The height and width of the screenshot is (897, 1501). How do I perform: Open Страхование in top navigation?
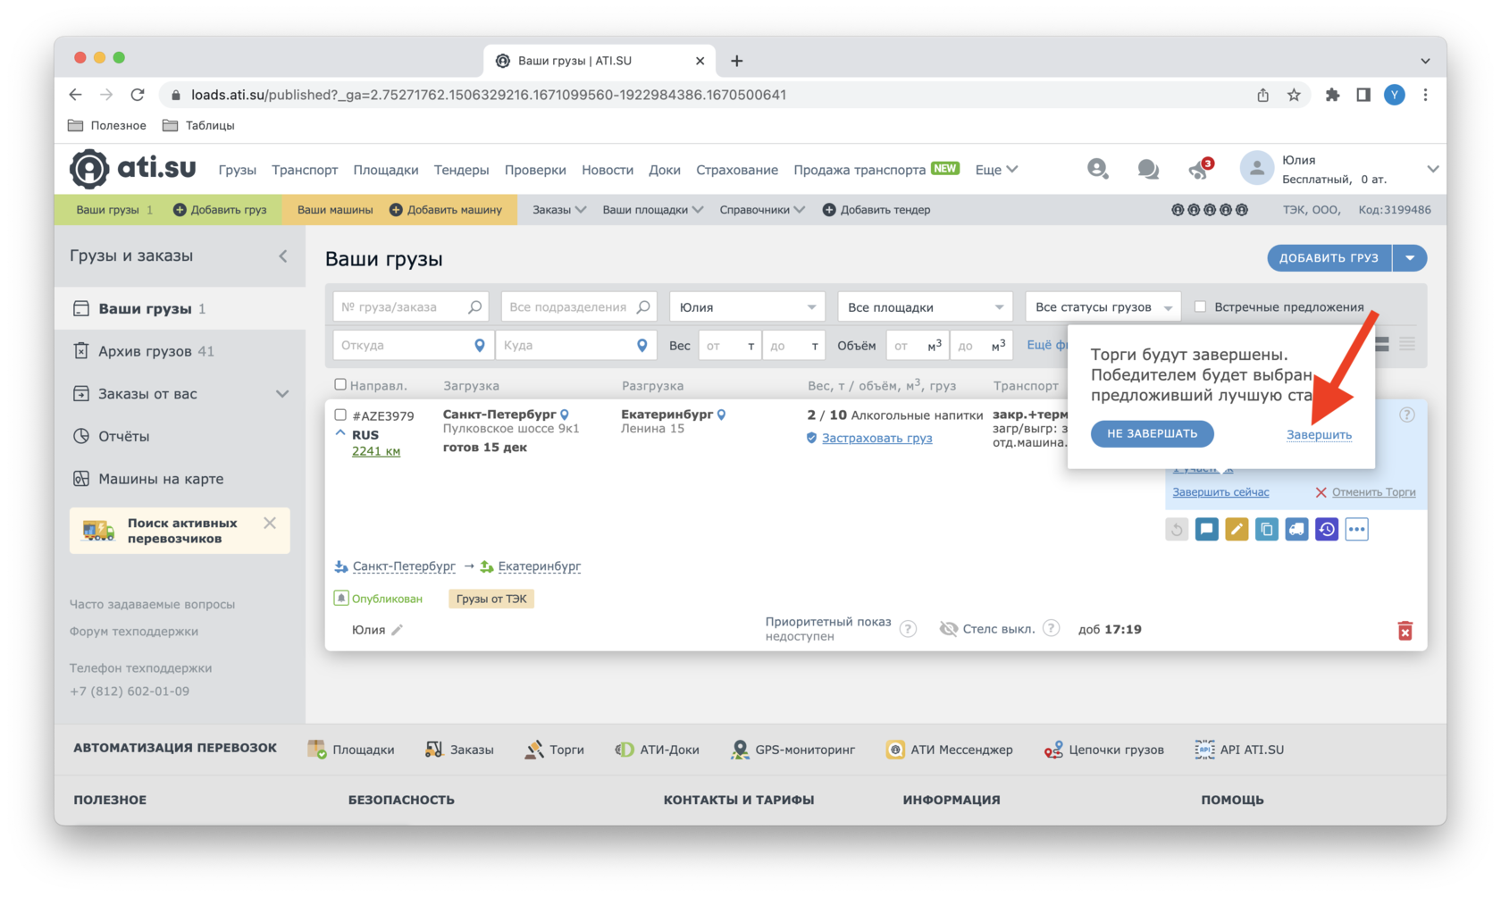737,170
